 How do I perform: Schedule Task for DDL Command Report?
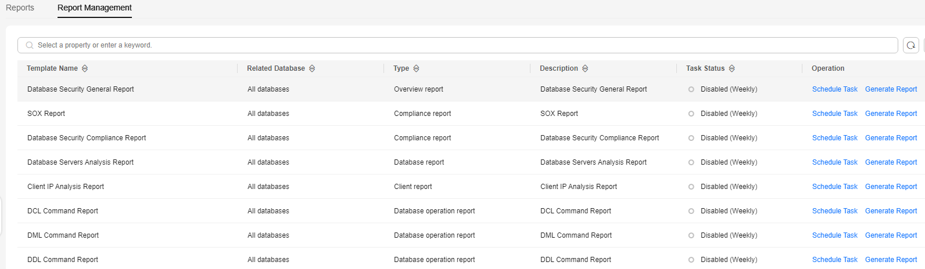(x=835, y=260)
